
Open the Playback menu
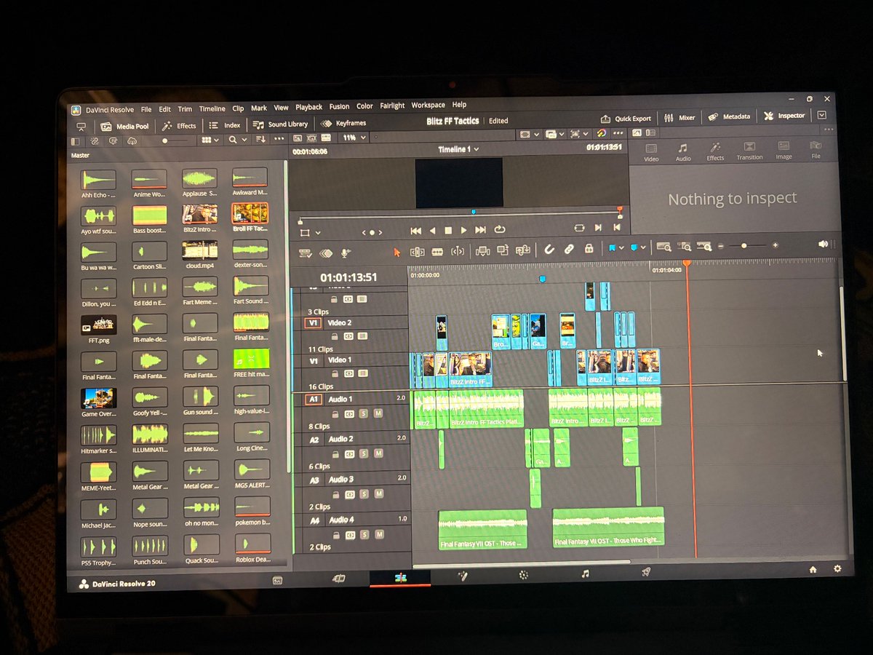(308, 107)
